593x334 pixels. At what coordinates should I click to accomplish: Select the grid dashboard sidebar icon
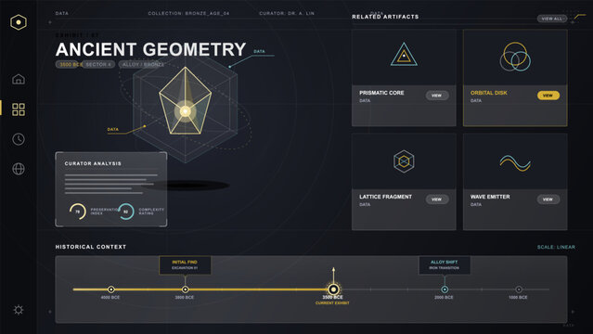[x=19, y=109]
